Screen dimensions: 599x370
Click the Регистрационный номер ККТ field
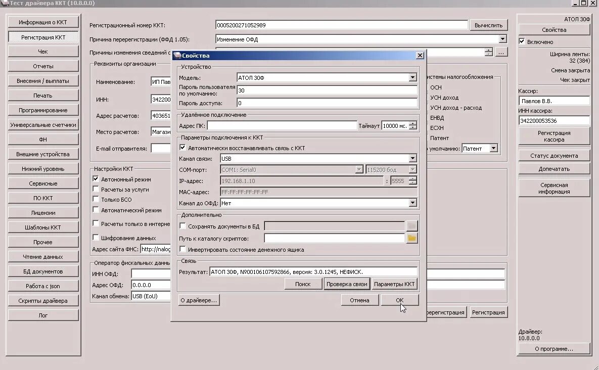click(x=342, y=25)
